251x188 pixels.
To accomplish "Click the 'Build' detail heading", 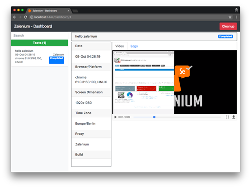I will (79, 154).
